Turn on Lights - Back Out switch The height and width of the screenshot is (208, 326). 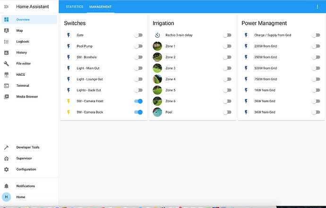click(x=138, y=90)
